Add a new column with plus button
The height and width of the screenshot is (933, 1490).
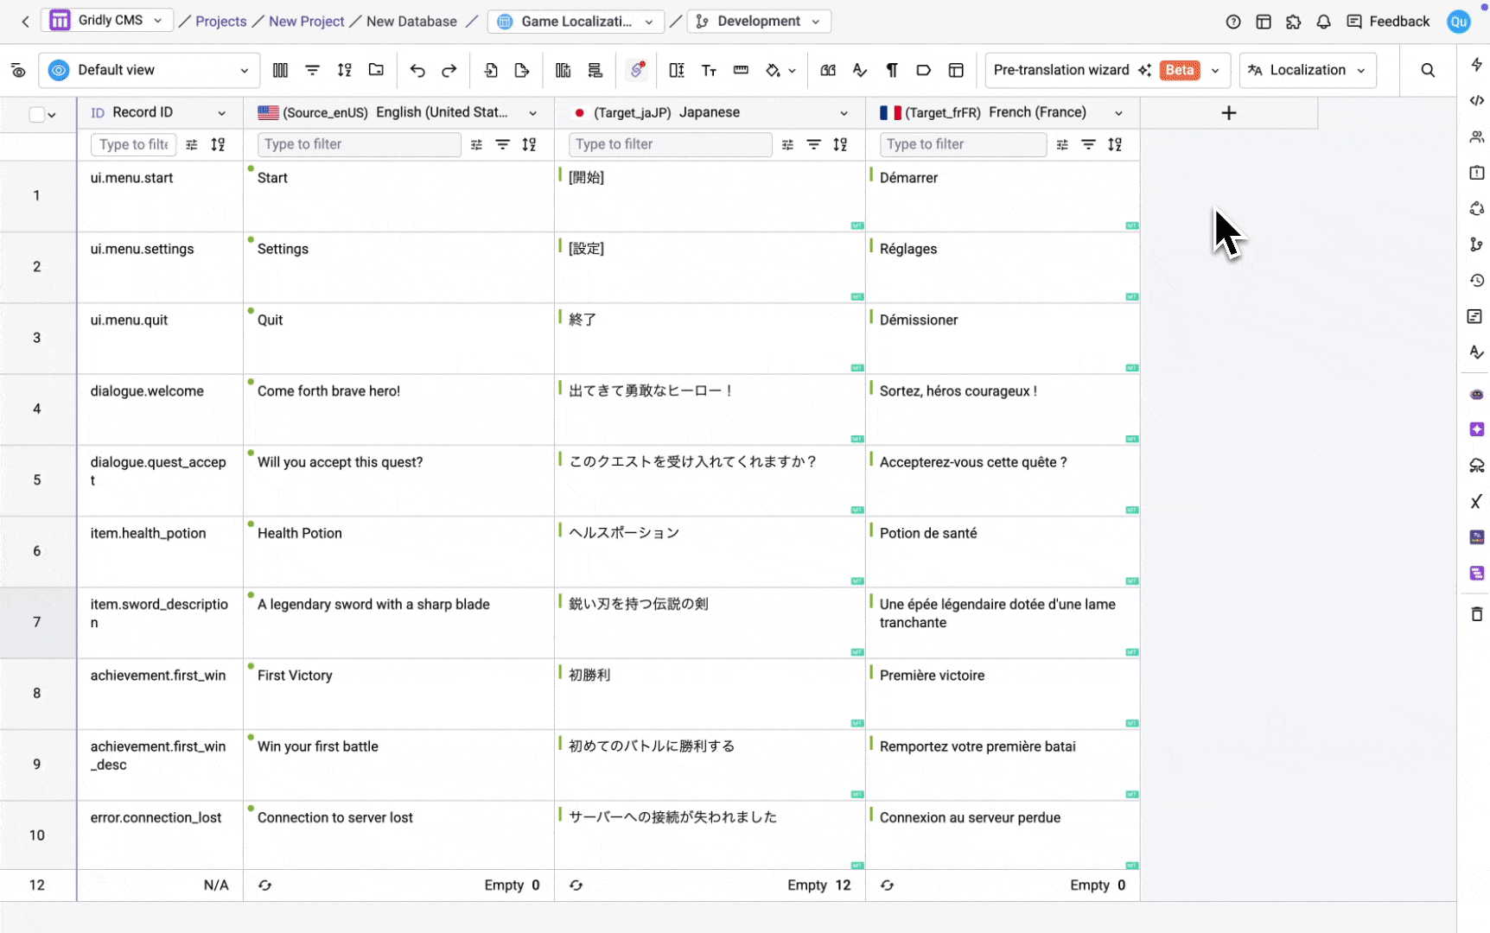coord(1229,113)
